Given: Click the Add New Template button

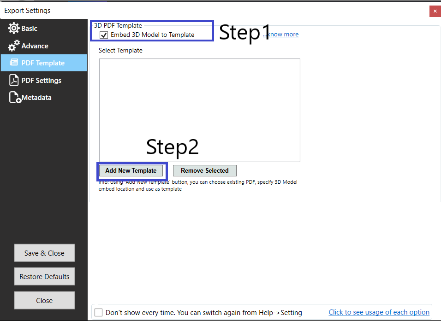Looking at the screenshot, I should (131, 170).
